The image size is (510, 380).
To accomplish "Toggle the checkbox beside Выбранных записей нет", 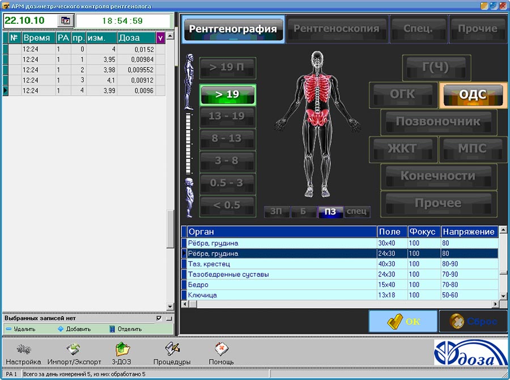I will click(159, 318).
